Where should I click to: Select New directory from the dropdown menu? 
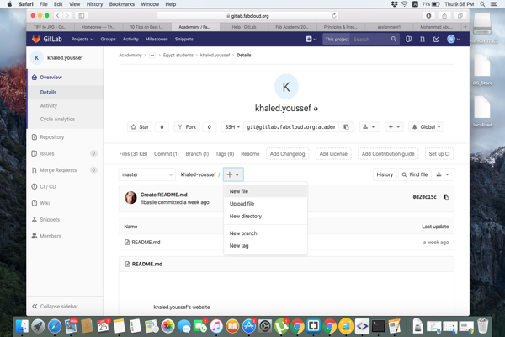(x=265, y=216)
